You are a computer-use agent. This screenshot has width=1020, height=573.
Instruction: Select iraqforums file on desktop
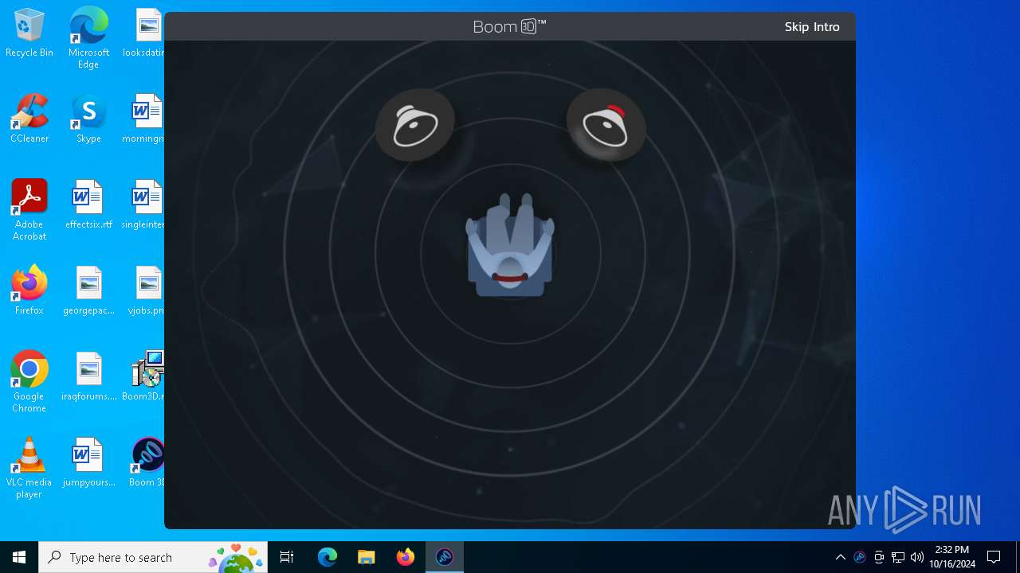pos(88,376)
